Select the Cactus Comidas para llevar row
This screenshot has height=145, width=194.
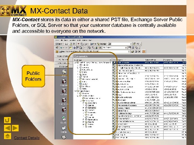pyautogui.click(x=149, y=103)
